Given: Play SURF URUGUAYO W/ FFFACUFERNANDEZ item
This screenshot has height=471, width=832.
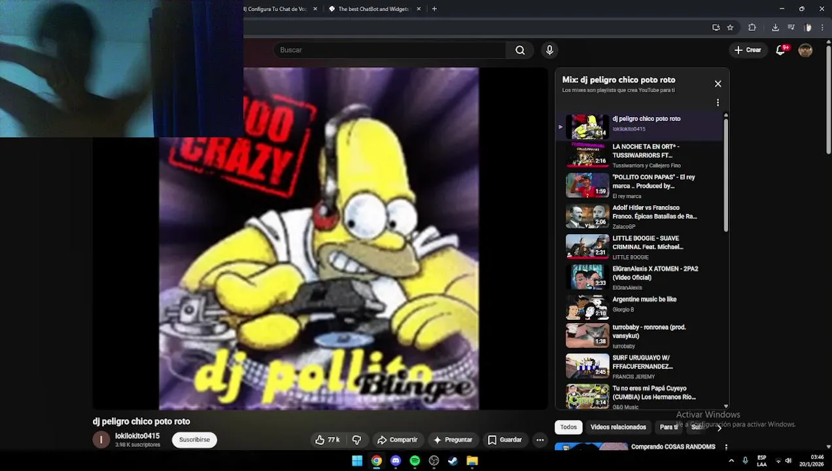Looking at the screenshot, I should (640, 366).
